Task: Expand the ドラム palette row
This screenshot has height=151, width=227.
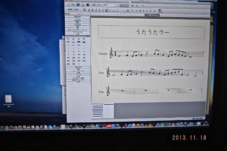Action: click(78, 18)
